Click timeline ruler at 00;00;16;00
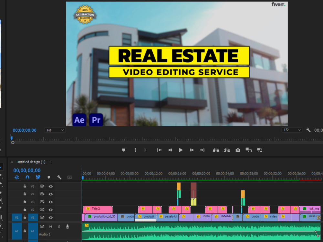The height and width of the screenshot is (242, 323). click(x=177, y=174)
